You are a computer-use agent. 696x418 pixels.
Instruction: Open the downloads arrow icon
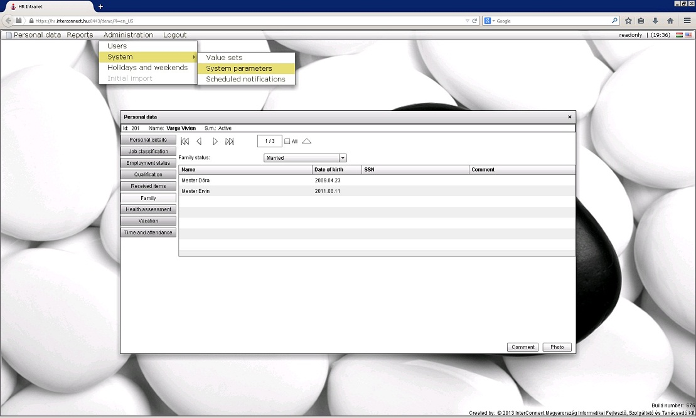[x=655, y=21]
